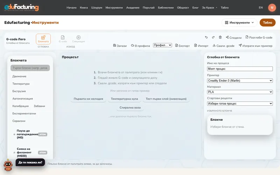Load the Първата ми мелодия example
280x175 pixels.
point(89,99)
